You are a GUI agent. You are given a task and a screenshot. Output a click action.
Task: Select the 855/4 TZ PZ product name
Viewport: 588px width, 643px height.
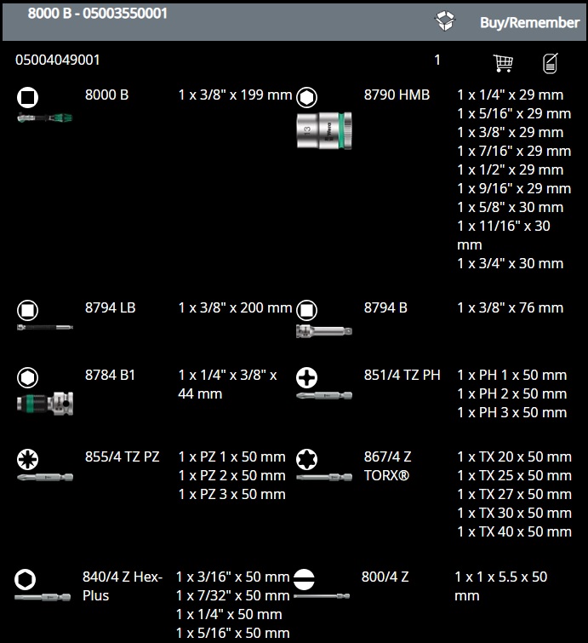[x=122, y=456]
